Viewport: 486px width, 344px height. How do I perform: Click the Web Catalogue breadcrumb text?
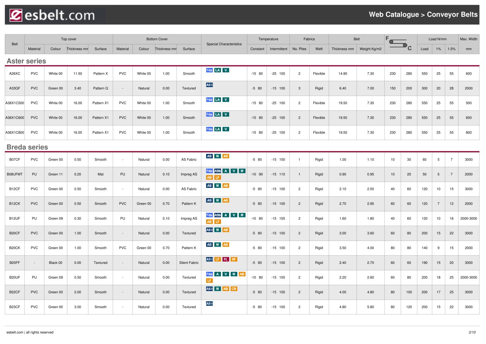tap(394, 14)
